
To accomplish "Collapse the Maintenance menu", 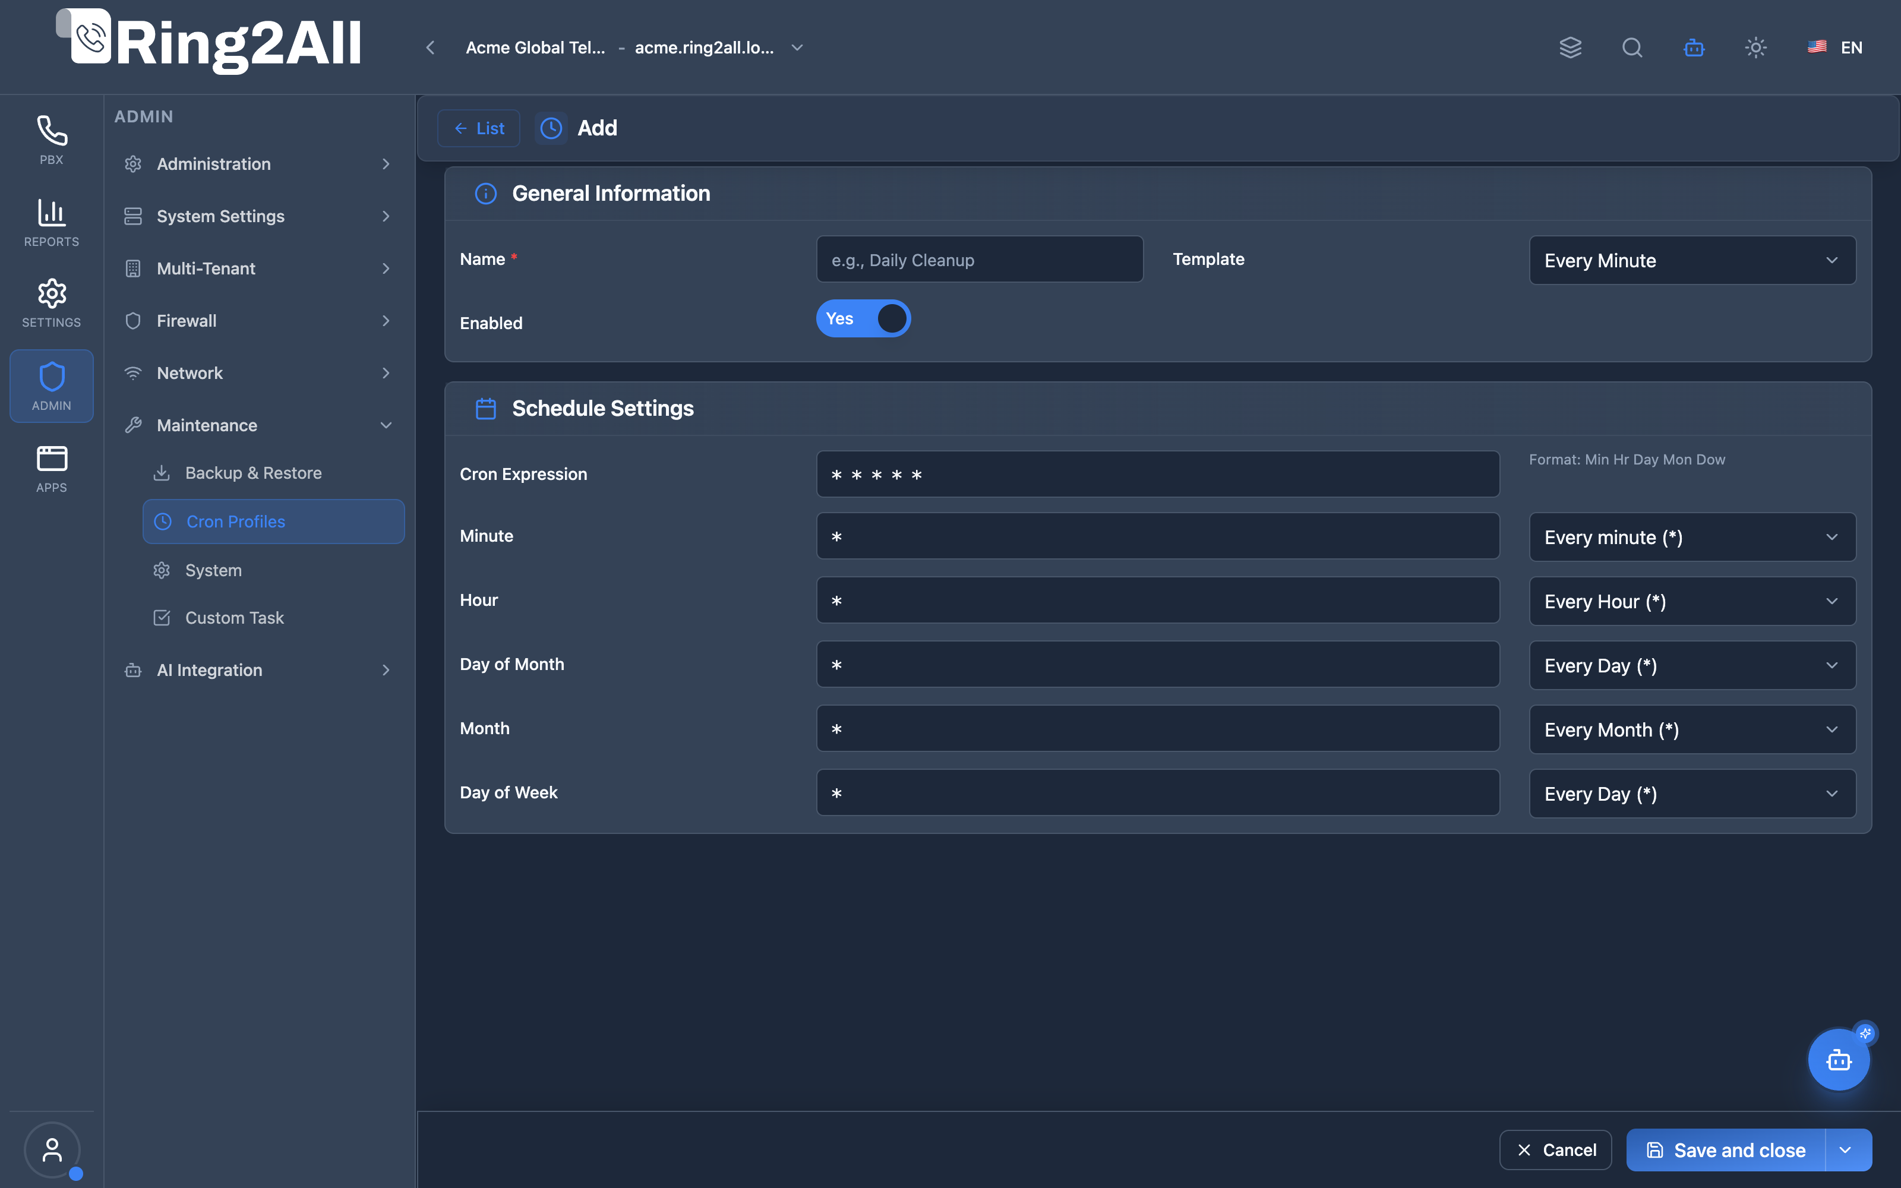I will click(x=258, y=425).
